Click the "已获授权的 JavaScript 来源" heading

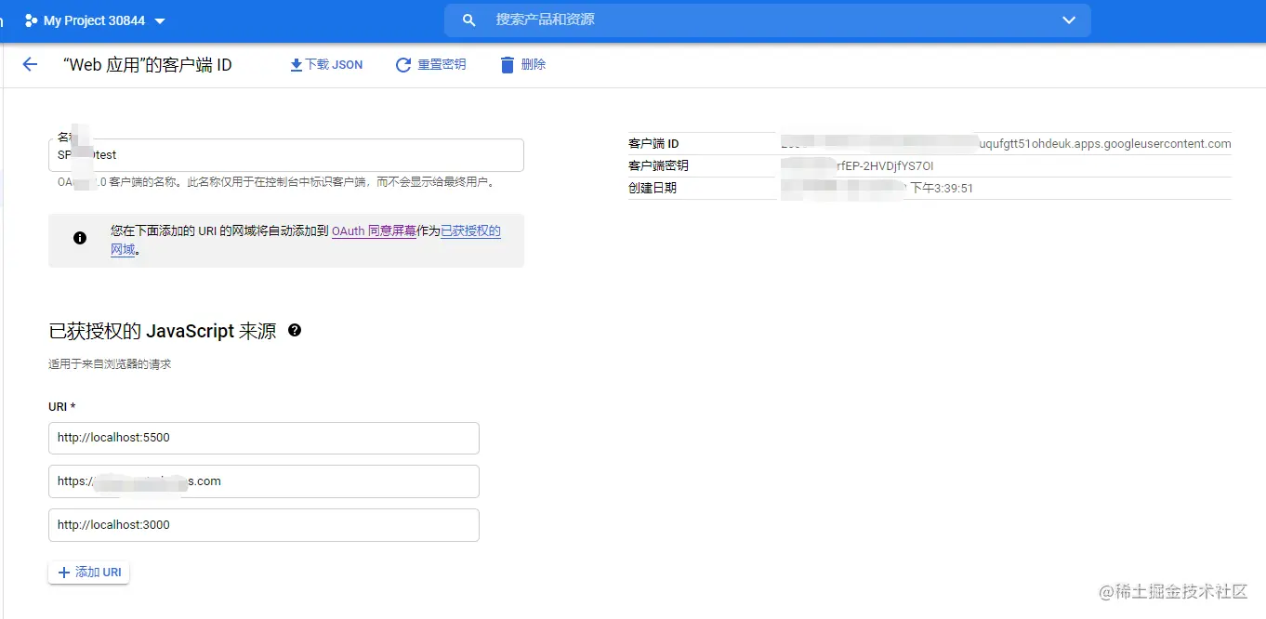[x=163, y=331]
